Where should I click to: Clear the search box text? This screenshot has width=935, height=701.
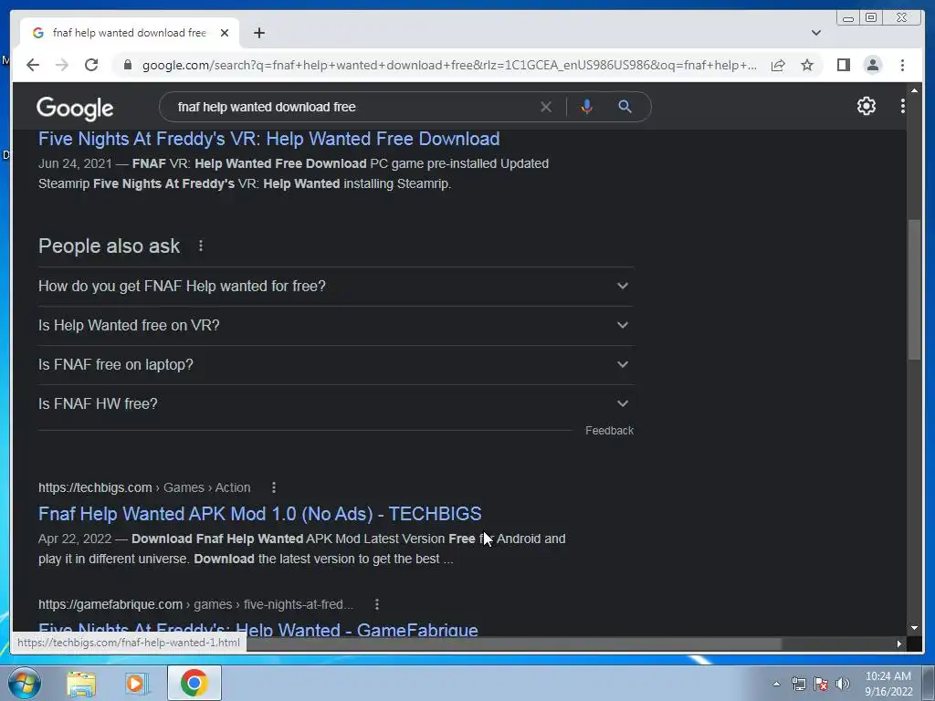point(546,107)
